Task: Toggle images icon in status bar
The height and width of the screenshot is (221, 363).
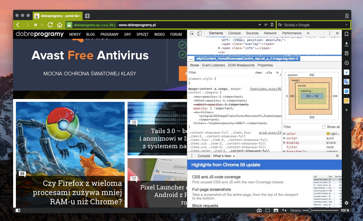Action: tap(276, 210)
